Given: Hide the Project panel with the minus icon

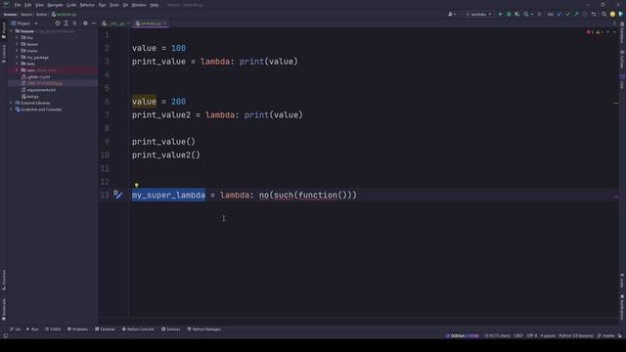Looking at the screenshot, I should 94,23.
